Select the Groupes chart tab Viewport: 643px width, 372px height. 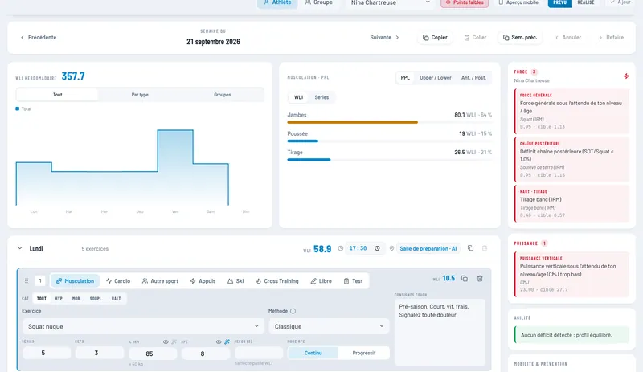(x=223, y=95)
